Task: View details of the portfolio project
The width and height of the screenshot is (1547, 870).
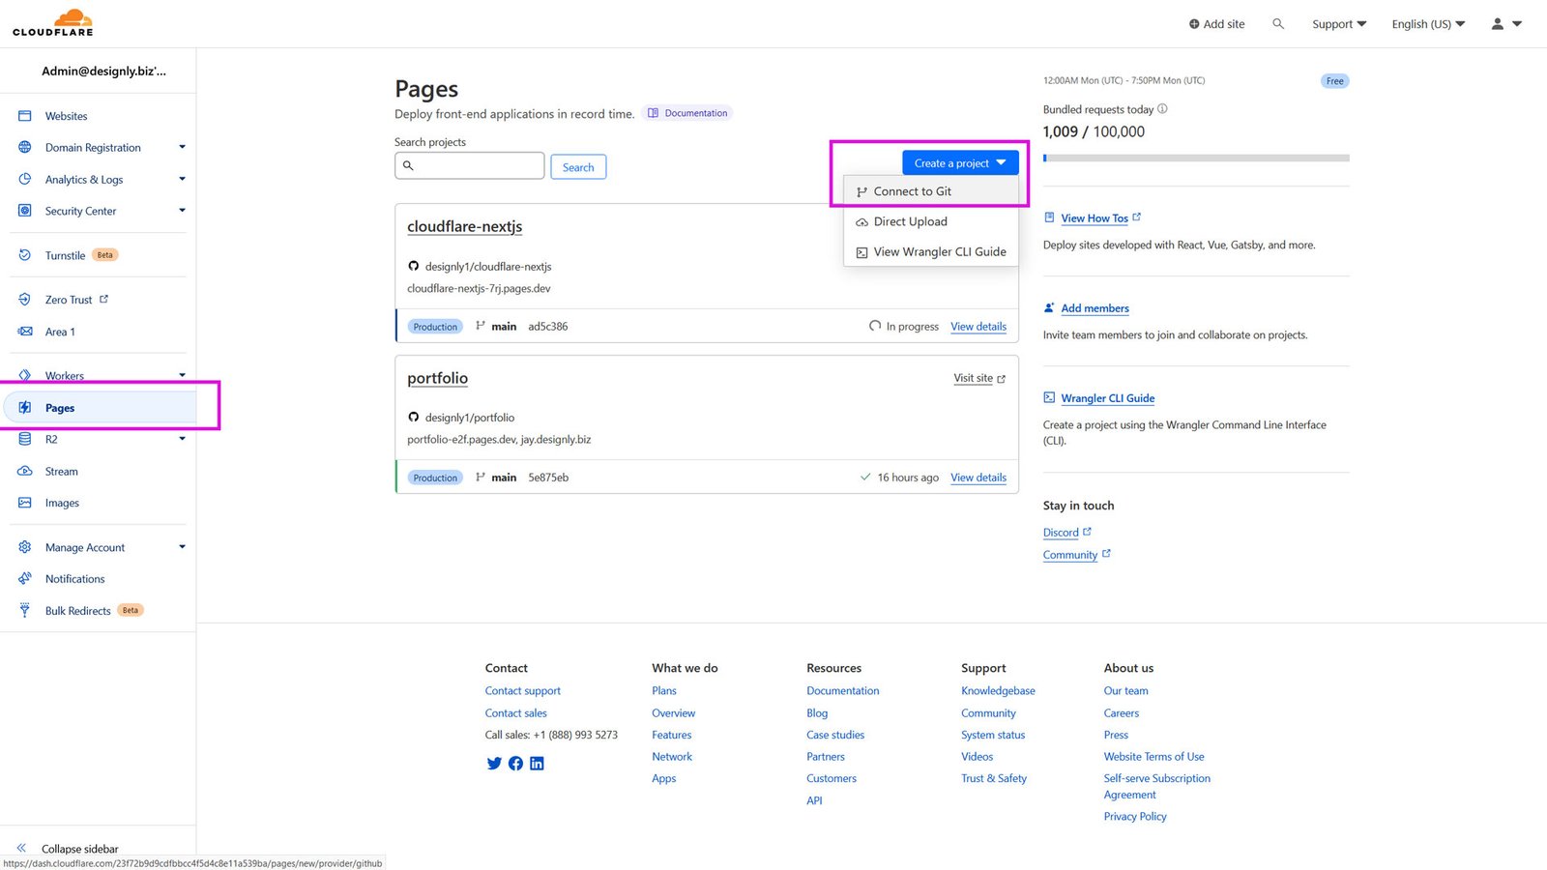Action: click(x=978, y=477)
